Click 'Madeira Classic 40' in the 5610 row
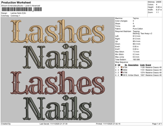Viewport: 163px width, 126px height. [x=153, y=75]
